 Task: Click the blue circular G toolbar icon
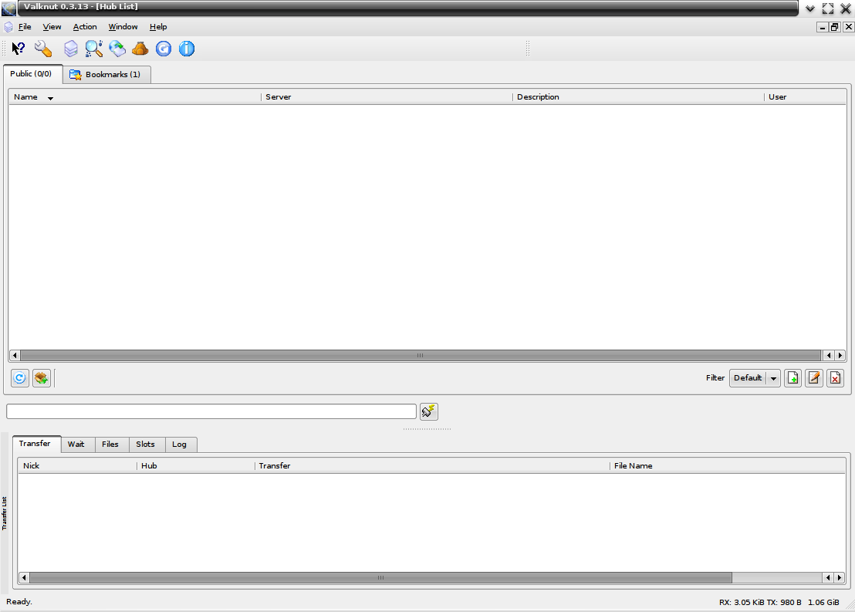coord(164,49)
